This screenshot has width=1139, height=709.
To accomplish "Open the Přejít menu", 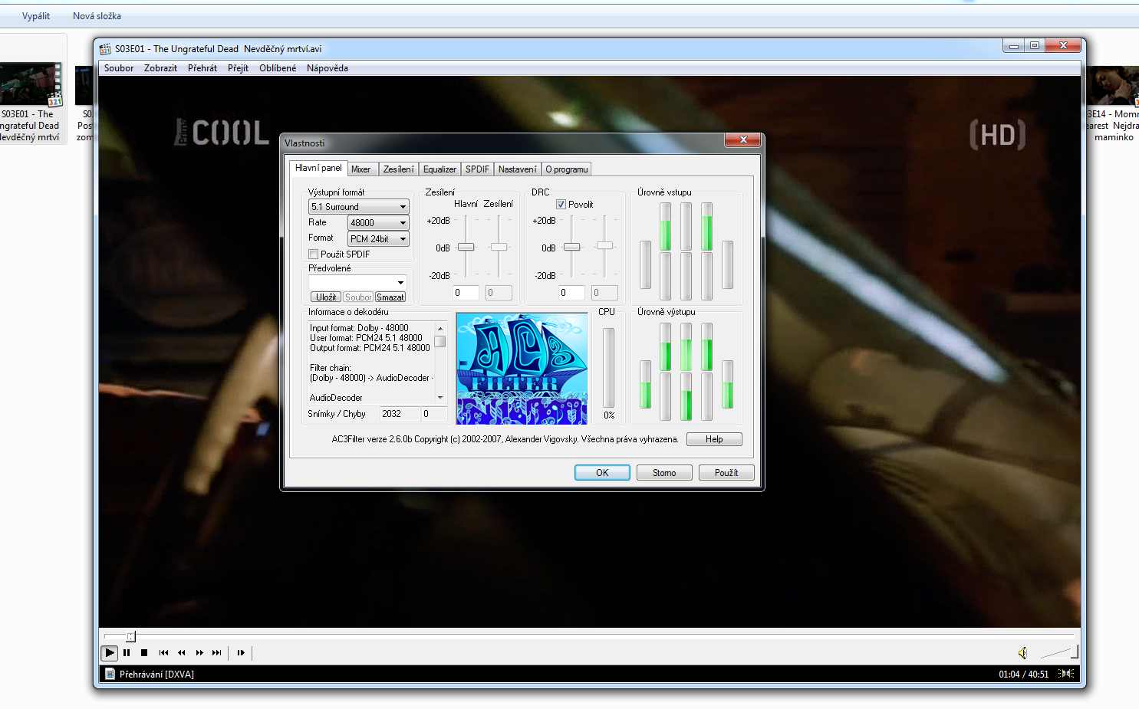I will 238,68.
